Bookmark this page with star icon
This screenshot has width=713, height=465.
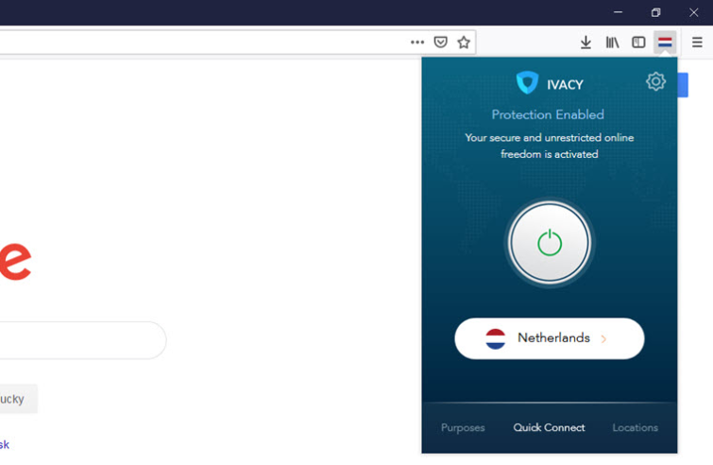click(464, 43)
